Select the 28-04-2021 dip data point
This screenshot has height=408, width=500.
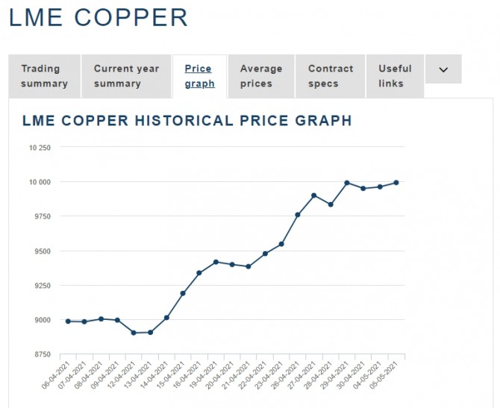[x=331, y=204]
